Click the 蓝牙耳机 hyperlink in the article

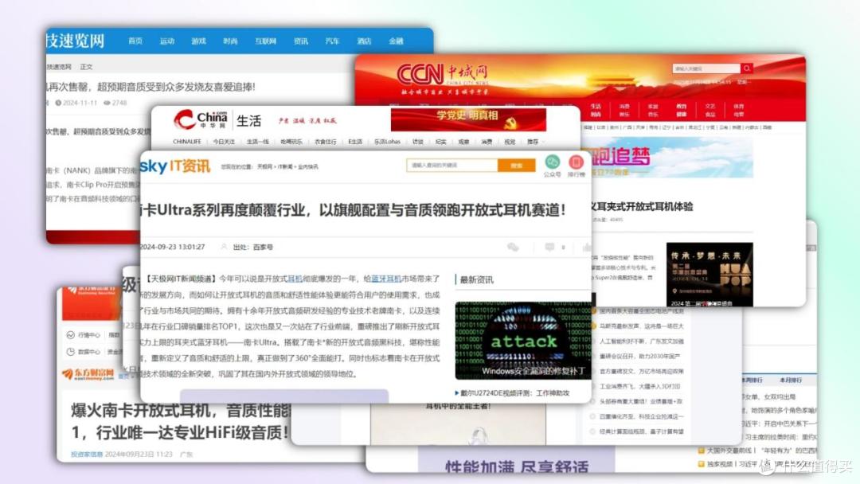click(x=386, y=279)
